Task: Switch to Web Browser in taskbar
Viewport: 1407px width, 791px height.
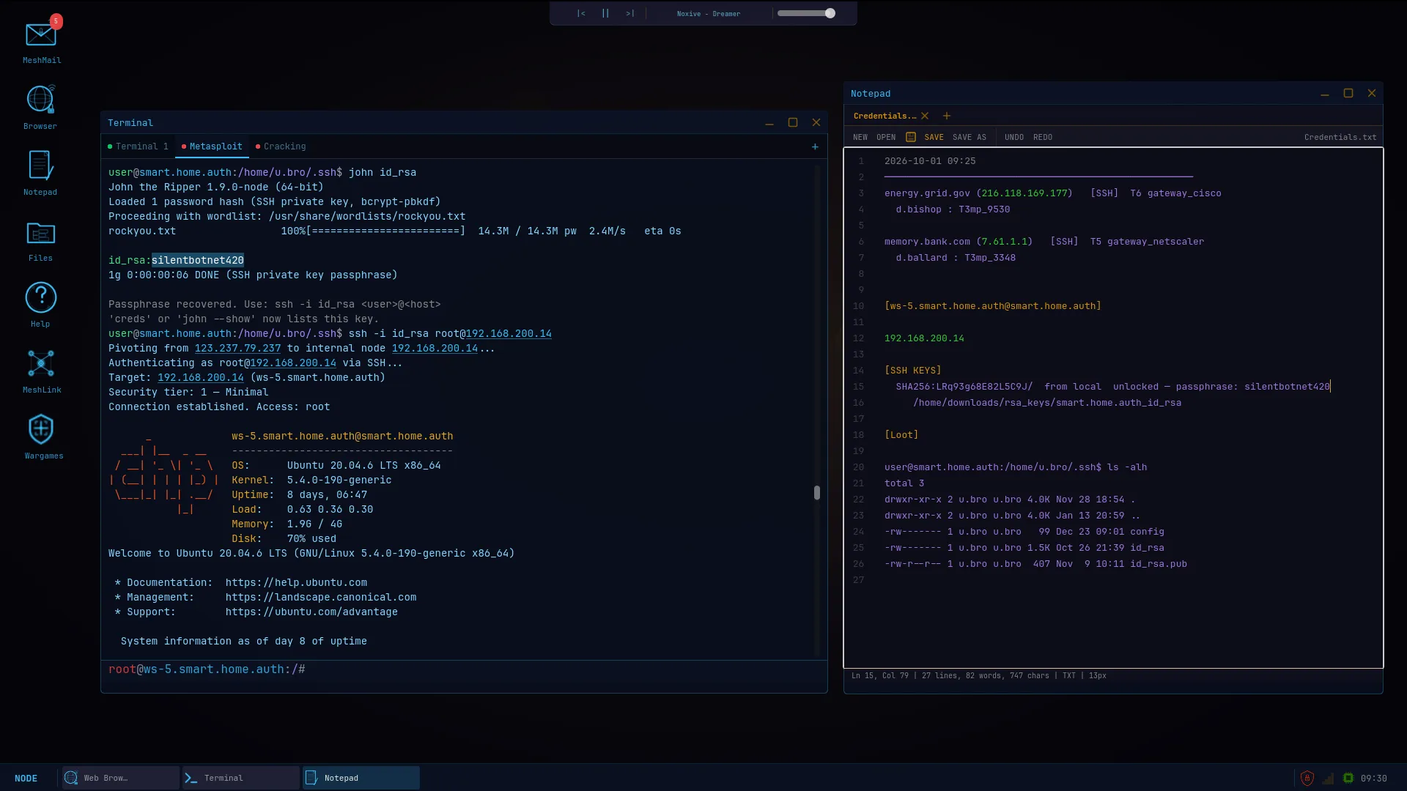Action: [120, 778]
